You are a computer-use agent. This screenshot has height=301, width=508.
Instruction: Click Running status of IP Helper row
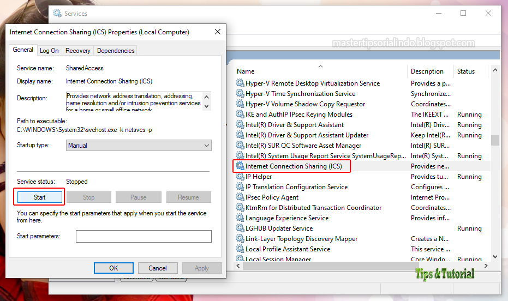pos(469,176)
